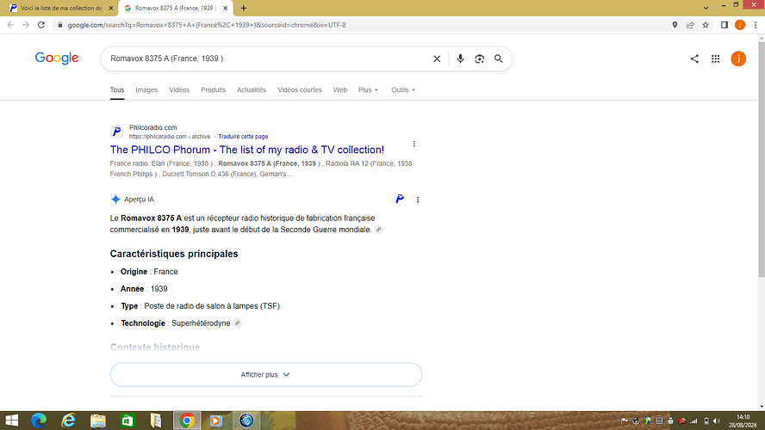The width and height of the screenshot is (765, 430).
Task: Click the location icon in address bar
Action: point(675,25)
